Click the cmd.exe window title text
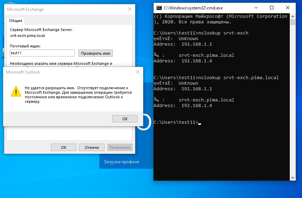The width and height of the screenshot is (302, 198). pyautogui.click(x=193, y=8)
